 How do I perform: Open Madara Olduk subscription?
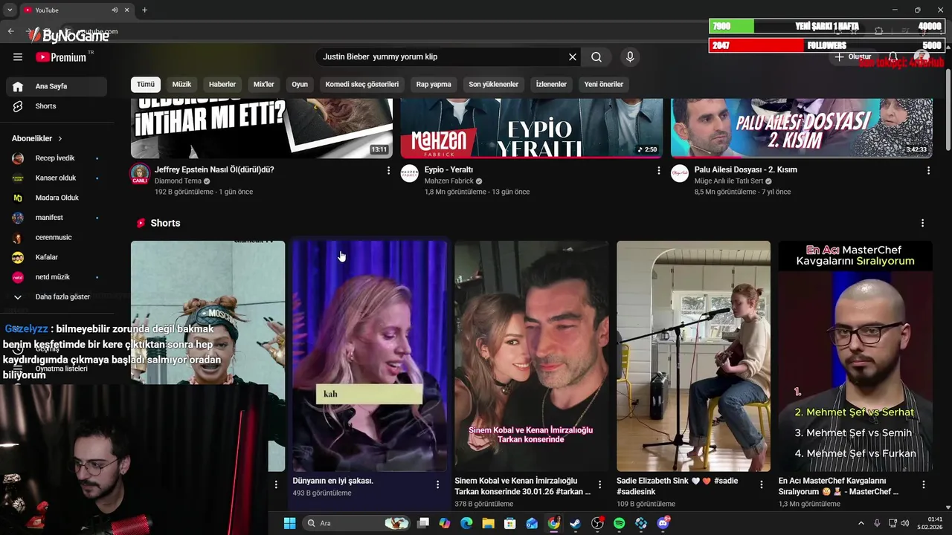(57, 198)
